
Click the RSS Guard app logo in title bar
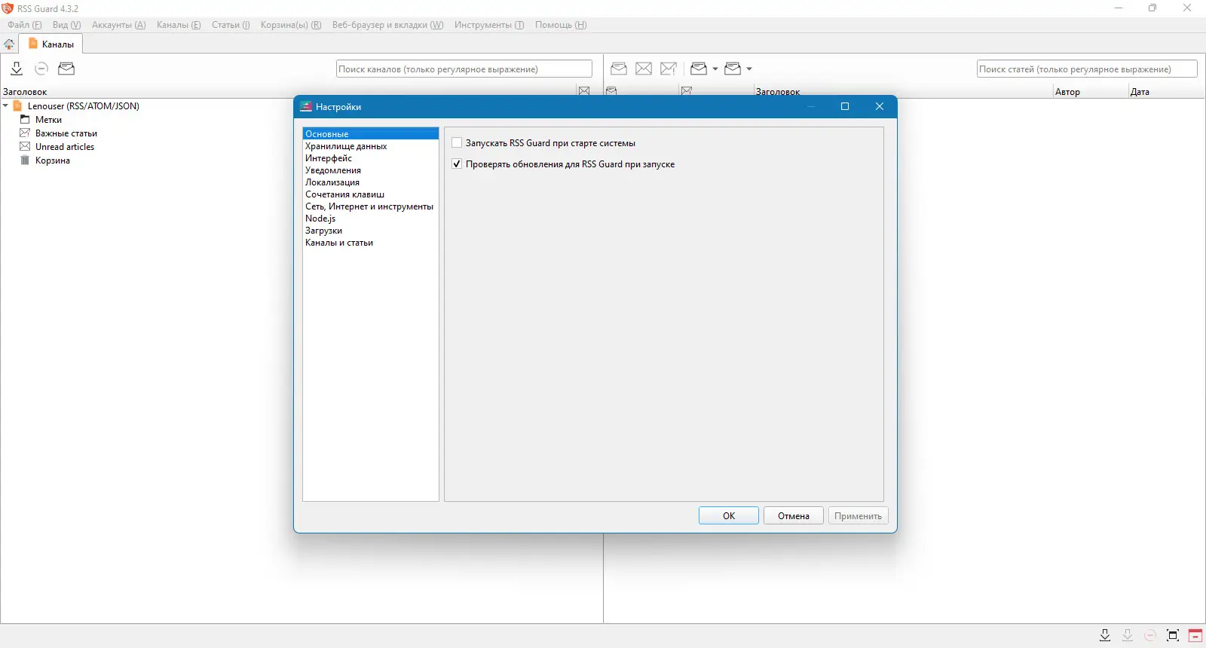point(8,8)
